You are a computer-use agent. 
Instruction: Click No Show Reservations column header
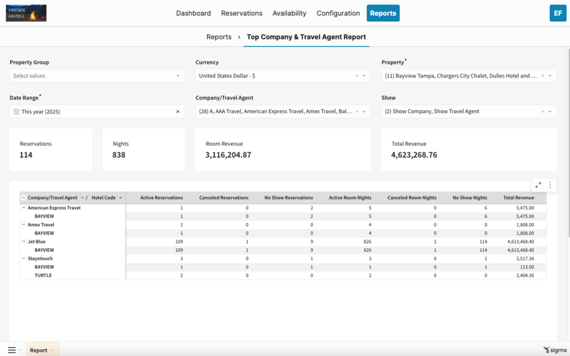click(289, 198)
